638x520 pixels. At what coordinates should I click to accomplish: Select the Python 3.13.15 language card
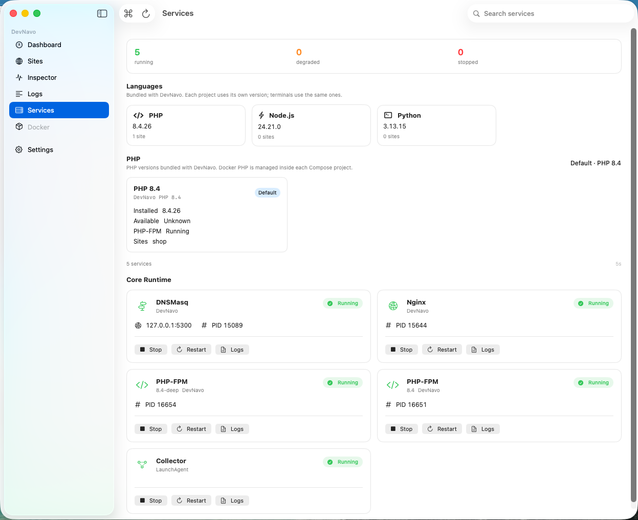pos(436,125)
